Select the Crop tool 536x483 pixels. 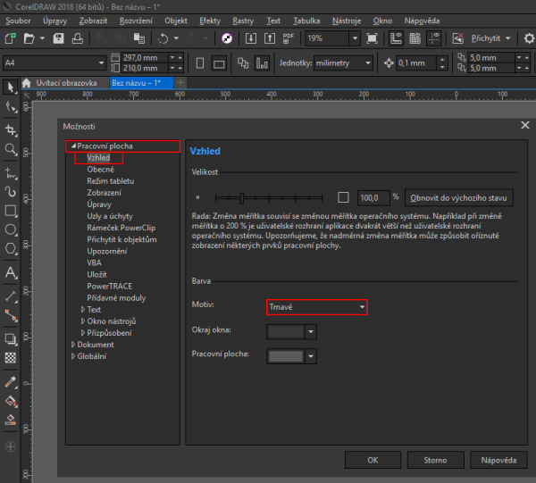[x=10, y=130]
